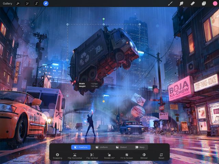The height and width of the screenshot is (164, 219).
Task: Open the Actions wrench menu
Action: [18, 3]
